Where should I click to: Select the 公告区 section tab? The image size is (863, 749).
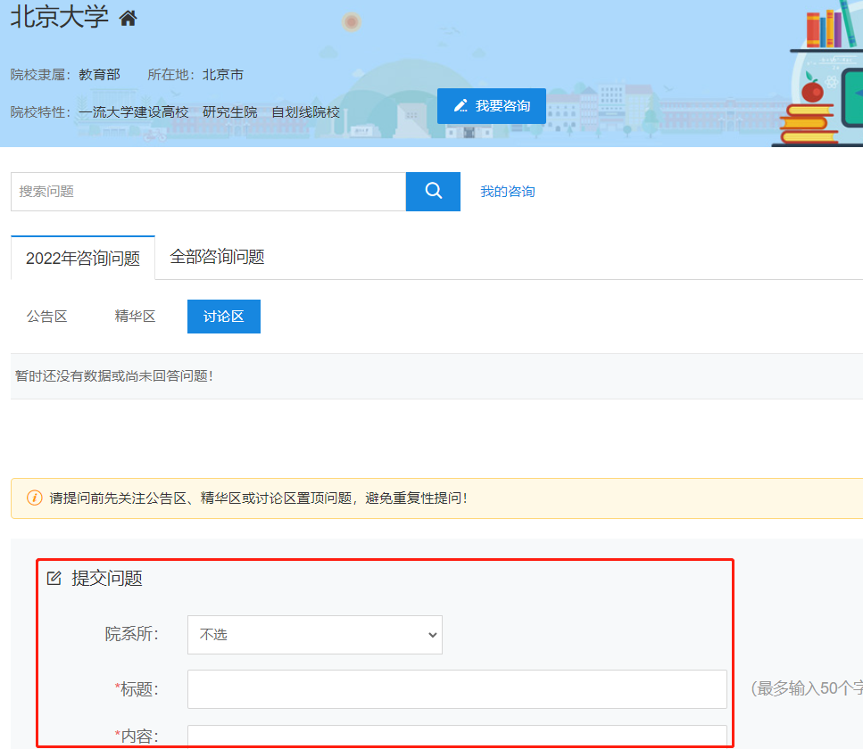click(x=46, y=317)
